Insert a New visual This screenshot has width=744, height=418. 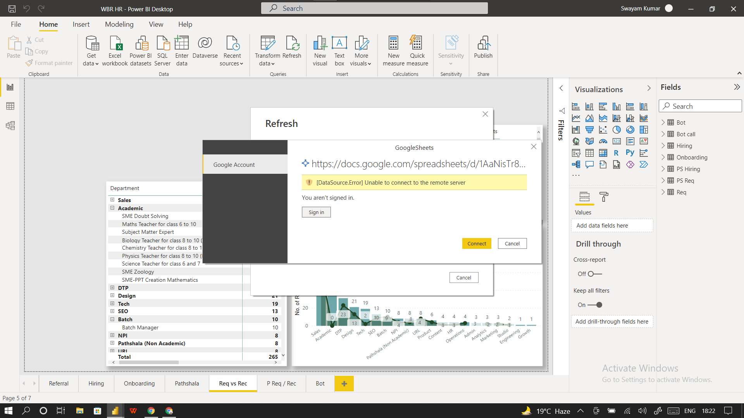(x=320, y=51)
